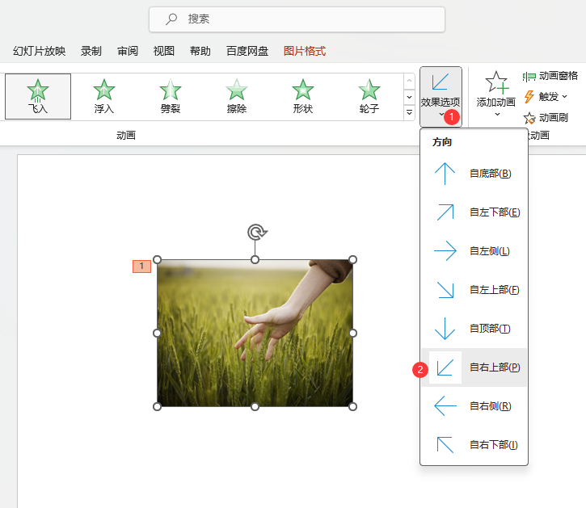Choose direction 自左上部(F)
586x508 pixels.
(474, 290)
